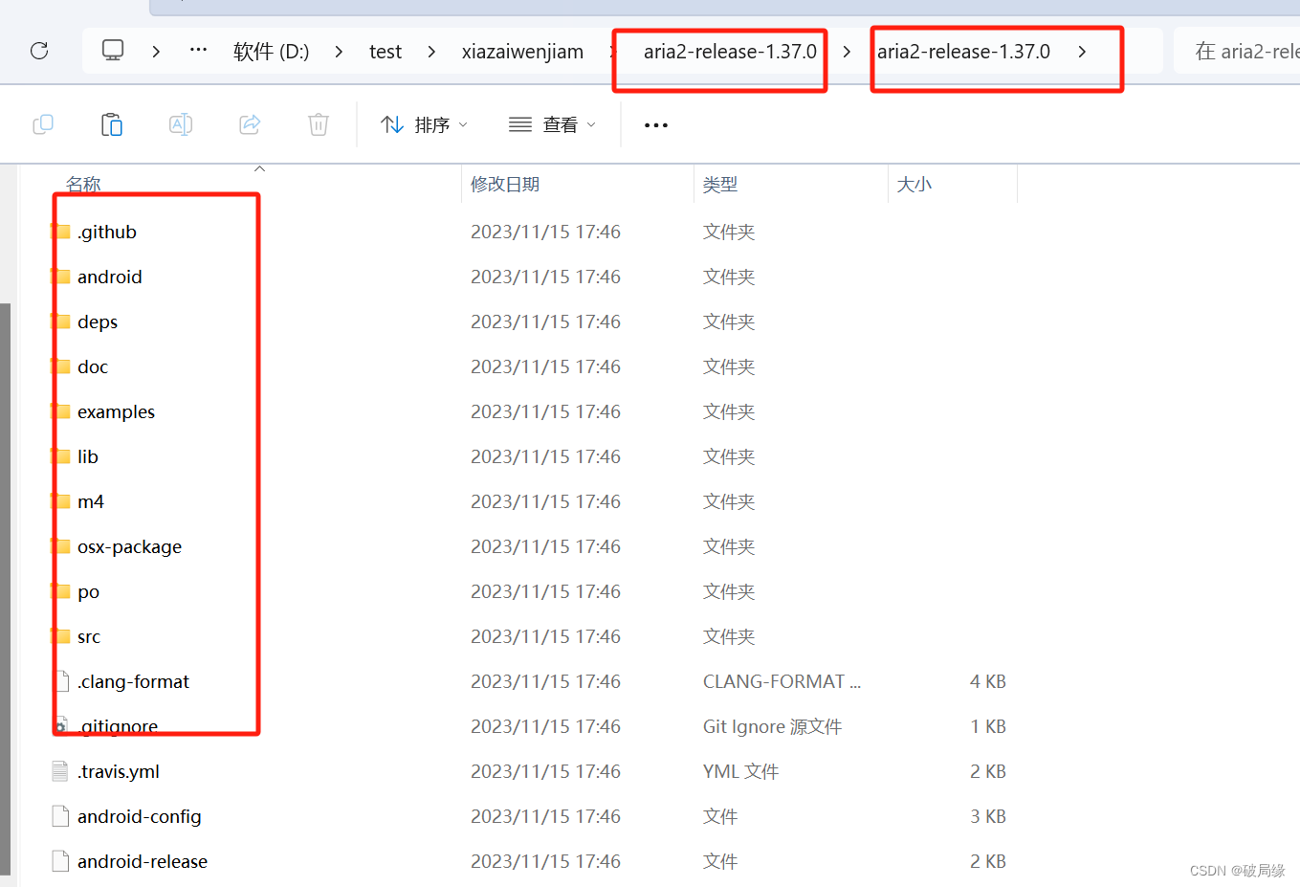Open the 排序 sort dropdown
Image resolution: width=1300 pixels, height=887 pixels.
pyautogui.click(x=424, y=124)
